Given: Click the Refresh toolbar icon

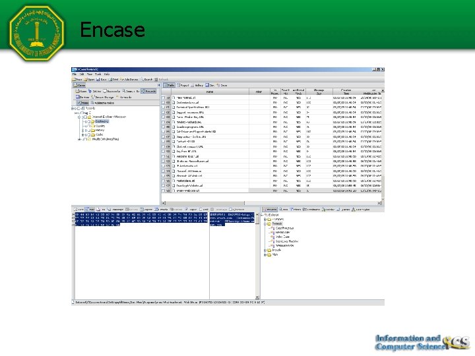Looking at the screenshot, I should 161,80.
